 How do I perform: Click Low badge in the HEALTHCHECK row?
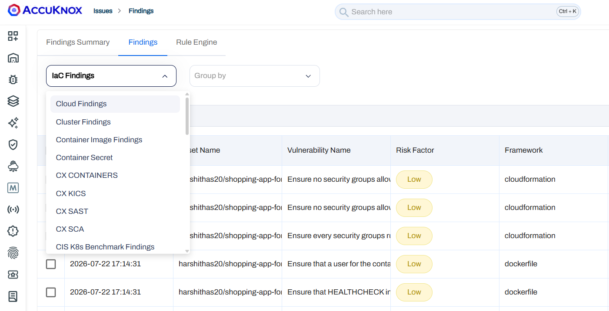tap(414, 292)
